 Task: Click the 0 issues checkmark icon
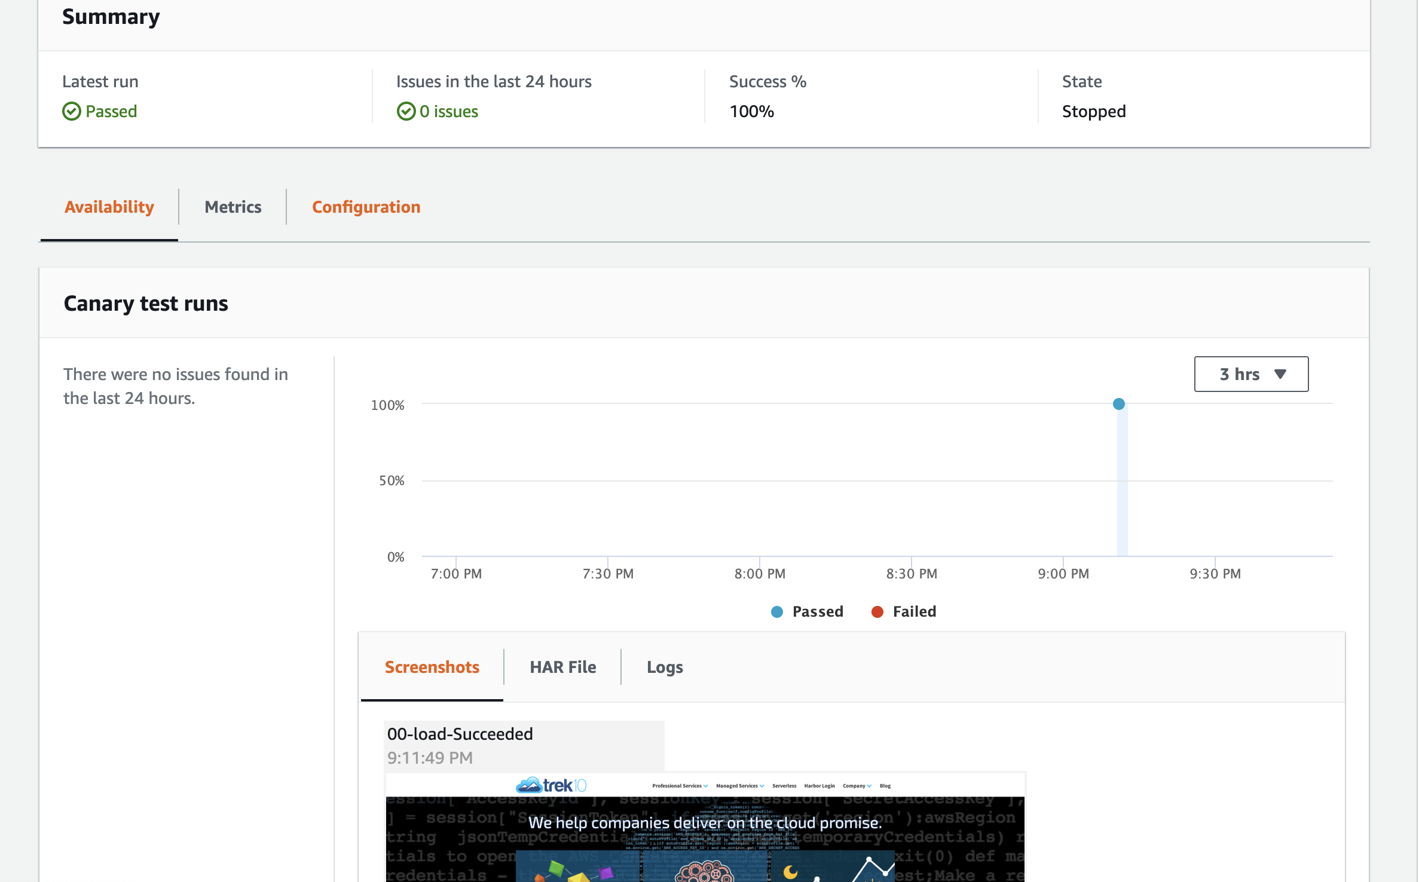(x=406, y=111)
